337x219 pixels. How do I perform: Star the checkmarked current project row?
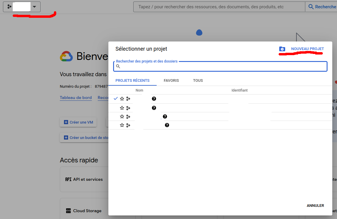tap(122, 99)
